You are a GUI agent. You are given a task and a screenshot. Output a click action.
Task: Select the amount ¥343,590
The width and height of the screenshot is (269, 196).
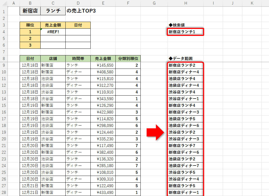(x=103, y=99)
